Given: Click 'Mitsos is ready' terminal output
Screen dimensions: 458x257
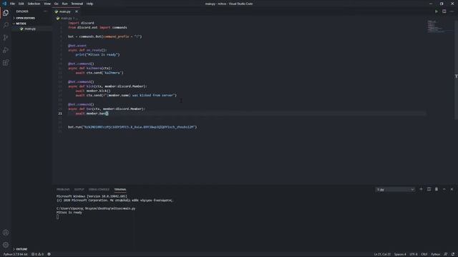Looking at the screenshot, I should (69, 213).
